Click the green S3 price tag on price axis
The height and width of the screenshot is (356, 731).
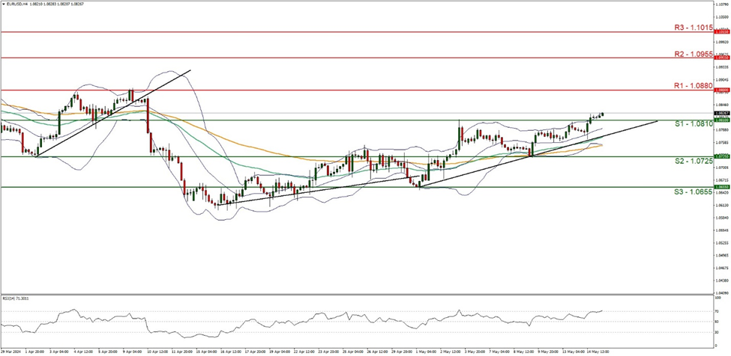721,187
